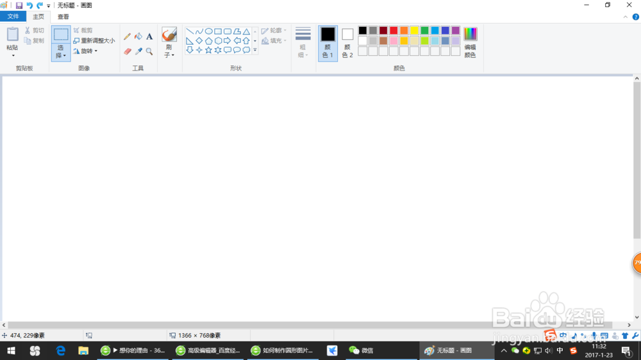Switch to the 主页 (Home) tab

click(38, 17)
